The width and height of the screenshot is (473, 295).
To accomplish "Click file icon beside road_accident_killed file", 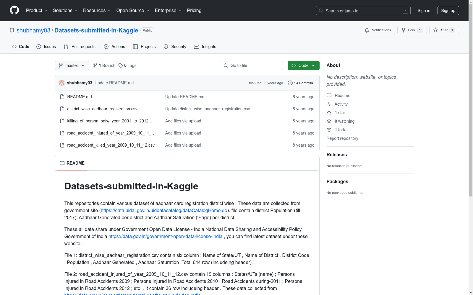I will coord(62,145).
